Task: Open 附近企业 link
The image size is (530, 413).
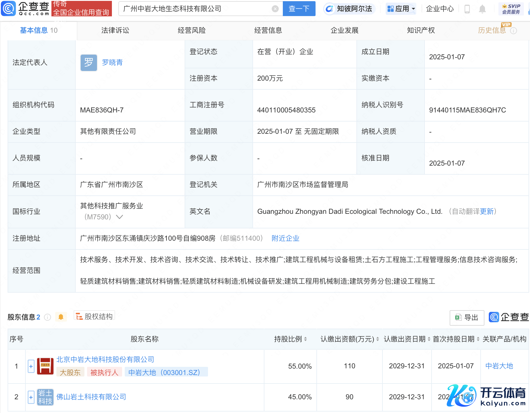Action: tap(285, 238)
